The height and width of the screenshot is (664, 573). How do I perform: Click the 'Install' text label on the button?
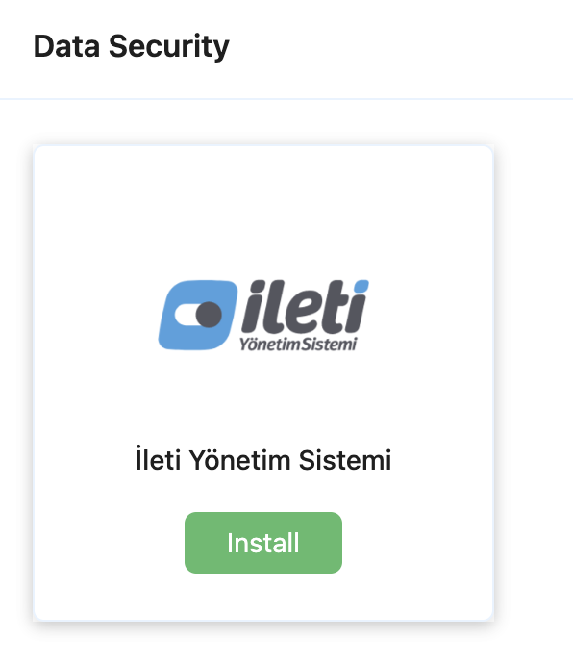[x=263, y=543]
